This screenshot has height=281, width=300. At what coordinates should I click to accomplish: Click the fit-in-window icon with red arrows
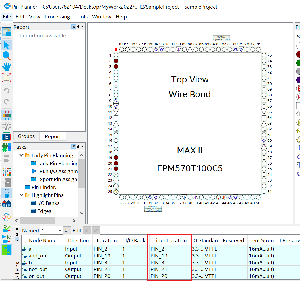[7, 78]
